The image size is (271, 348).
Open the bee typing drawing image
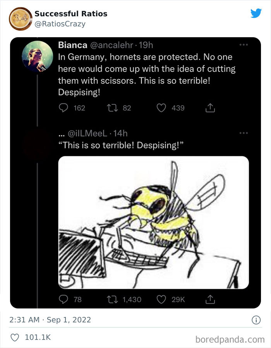pyautogui.click(x=153, y=222)
